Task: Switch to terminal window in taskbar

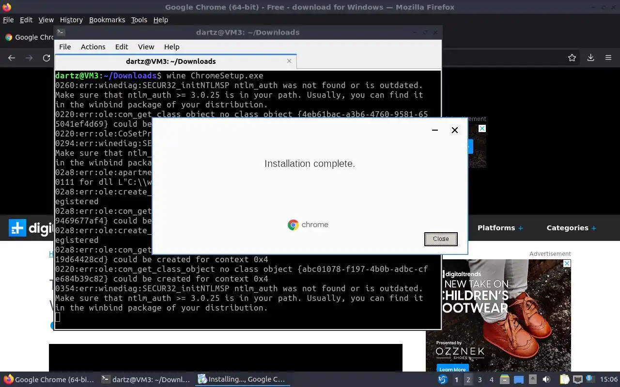Action: tap(146, 379)
